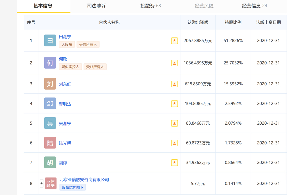Open the 经营信息 tab

click(254, 6)
